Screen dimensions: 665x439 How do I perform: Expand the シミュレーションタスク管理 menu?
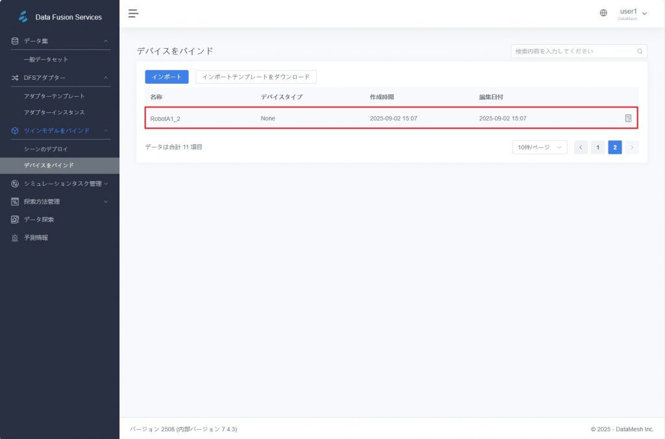[x=106, y=184]
